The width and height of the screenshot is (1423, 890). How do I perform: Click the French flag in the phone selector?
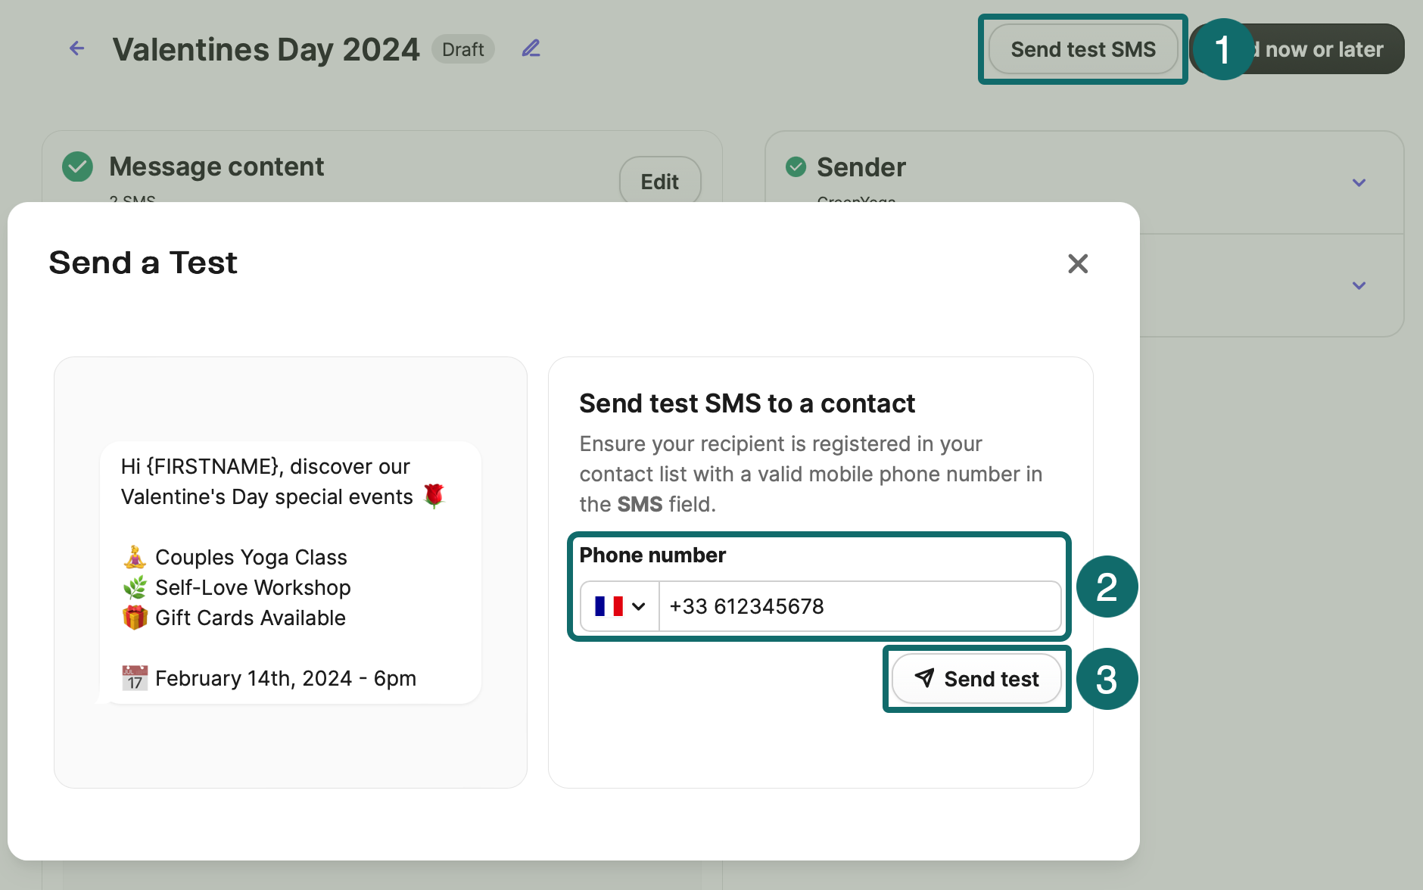(609, 606)
